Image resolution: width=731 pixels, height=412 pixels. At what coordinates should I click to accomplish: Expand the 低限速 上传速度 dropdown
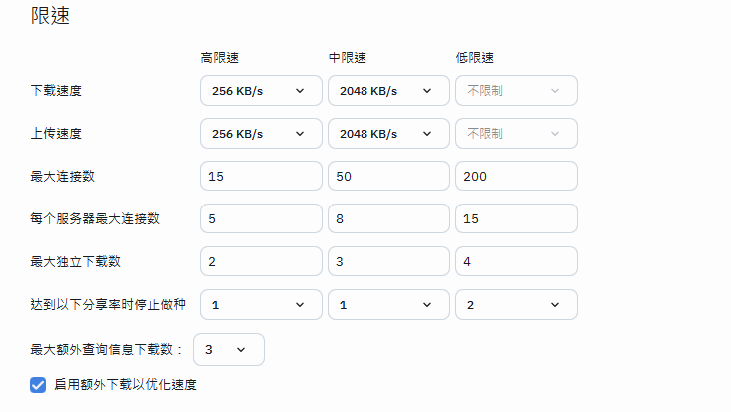click(x=516, y=133)
